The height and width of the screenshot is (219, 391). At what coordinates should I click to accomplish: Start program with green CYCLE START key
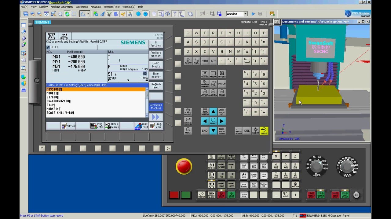coord(231,195)
